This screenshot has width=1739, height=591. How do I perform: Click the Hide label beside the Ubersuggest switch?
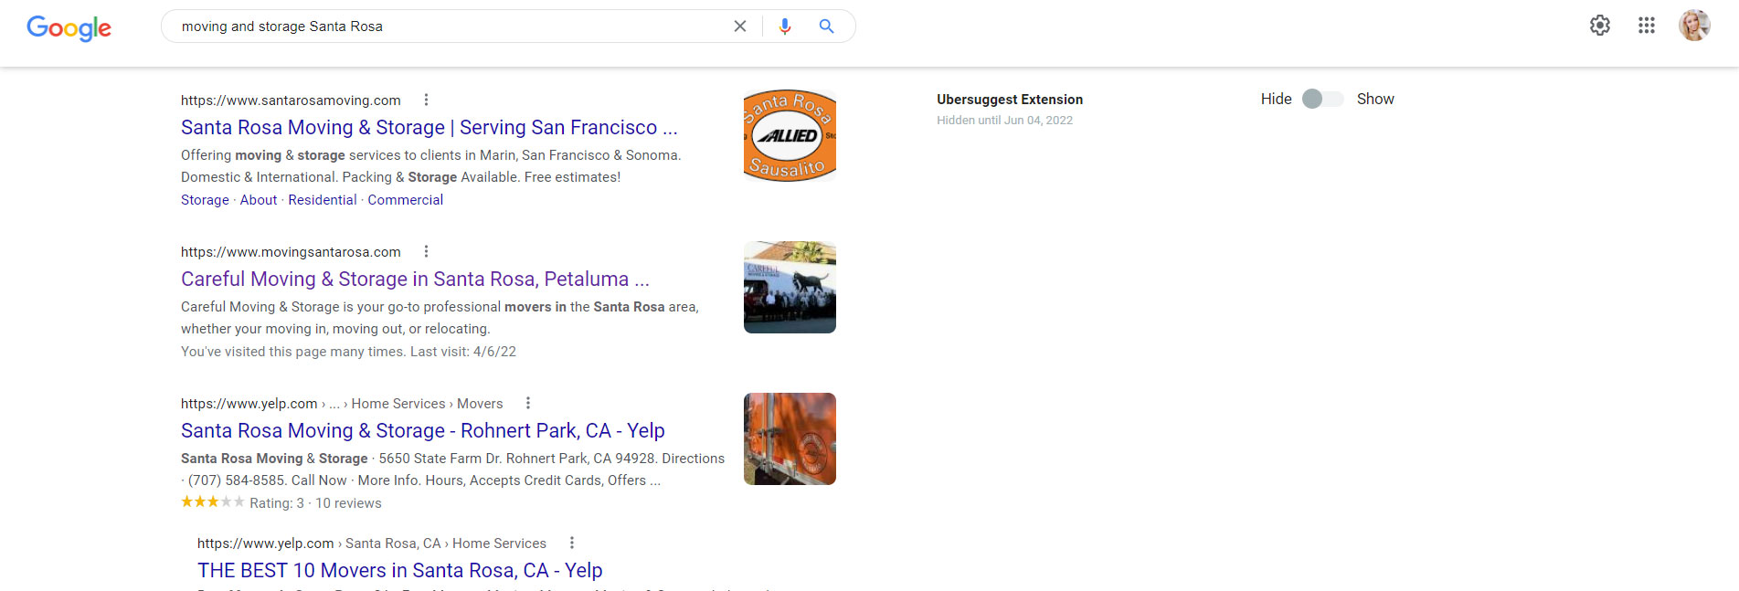pyautogui.click(x=1277, y=99)
